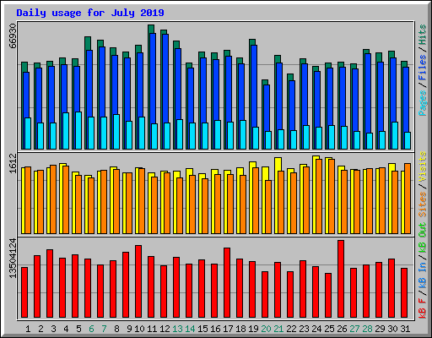Select the orange sites bar for day 4
432x338 pixels.
[66, 199]
